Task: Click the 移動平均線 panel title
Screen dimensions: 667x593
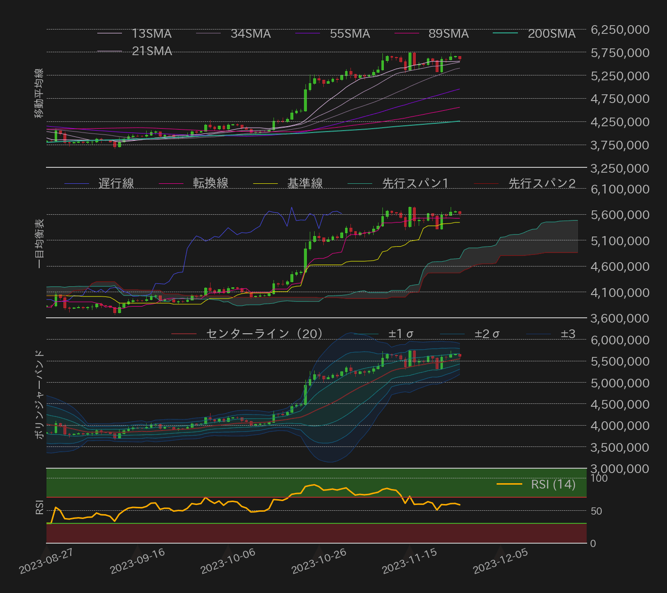Action: [x=39, y=92]
